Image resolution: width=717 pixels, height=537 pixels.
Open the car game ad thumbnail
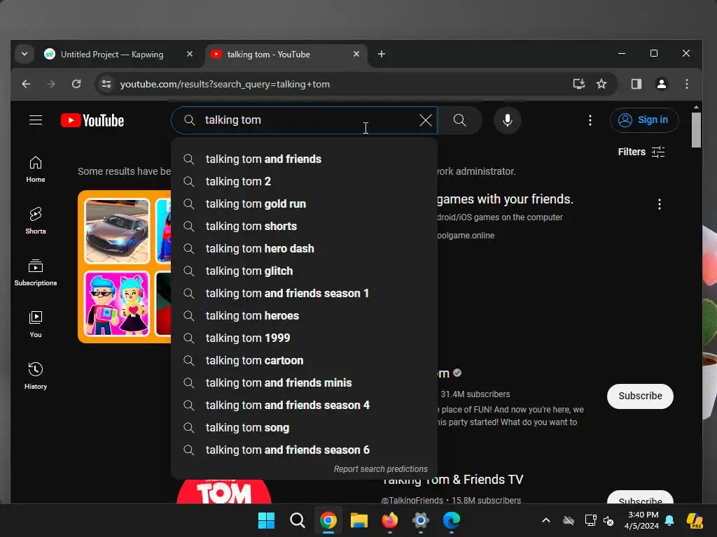click(117, 231)
